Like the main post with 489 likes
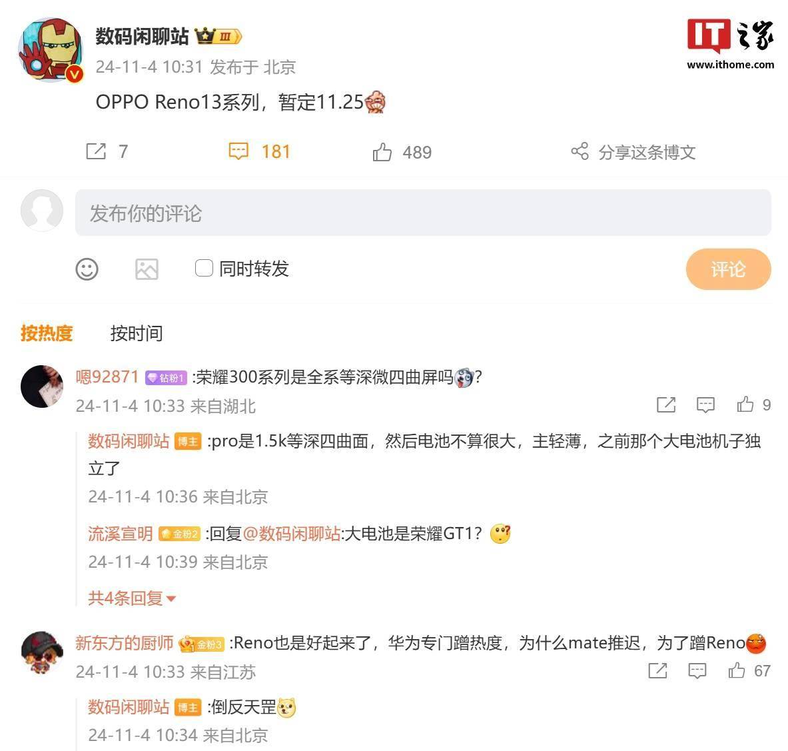788x751 pixels. (x=382, y=152)
